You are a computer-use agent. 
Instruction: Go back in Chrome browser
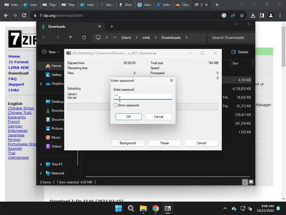6,16
